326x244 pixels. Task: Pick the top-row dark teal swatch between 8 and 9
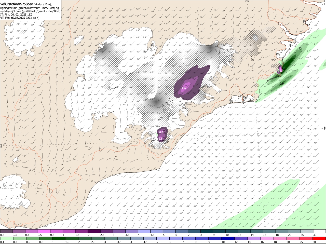207,231
